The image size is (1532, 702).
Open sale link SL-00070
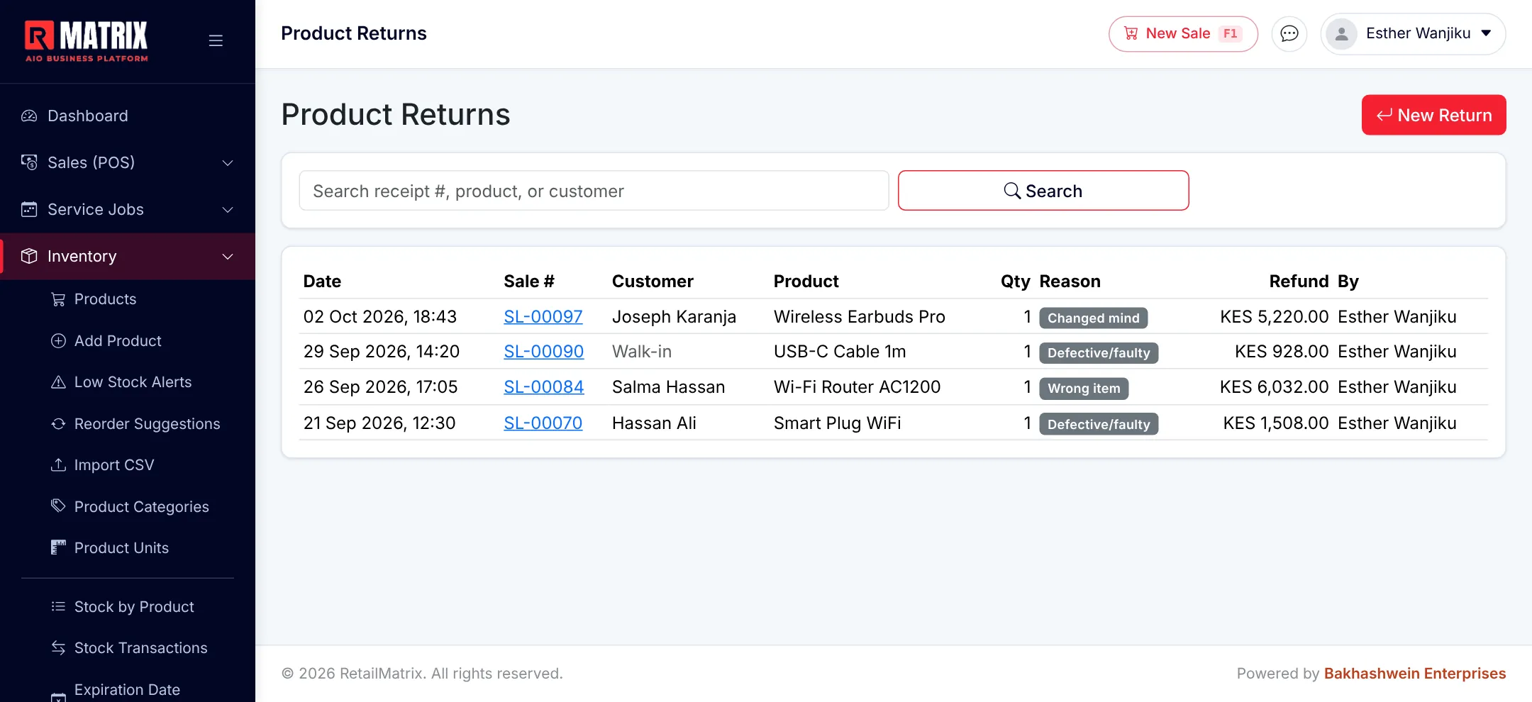coord(543,423)
